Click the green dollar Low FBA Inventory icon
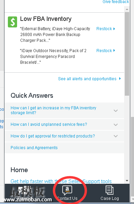The height and width of the screenshot is (204, 134). point(12,22)
